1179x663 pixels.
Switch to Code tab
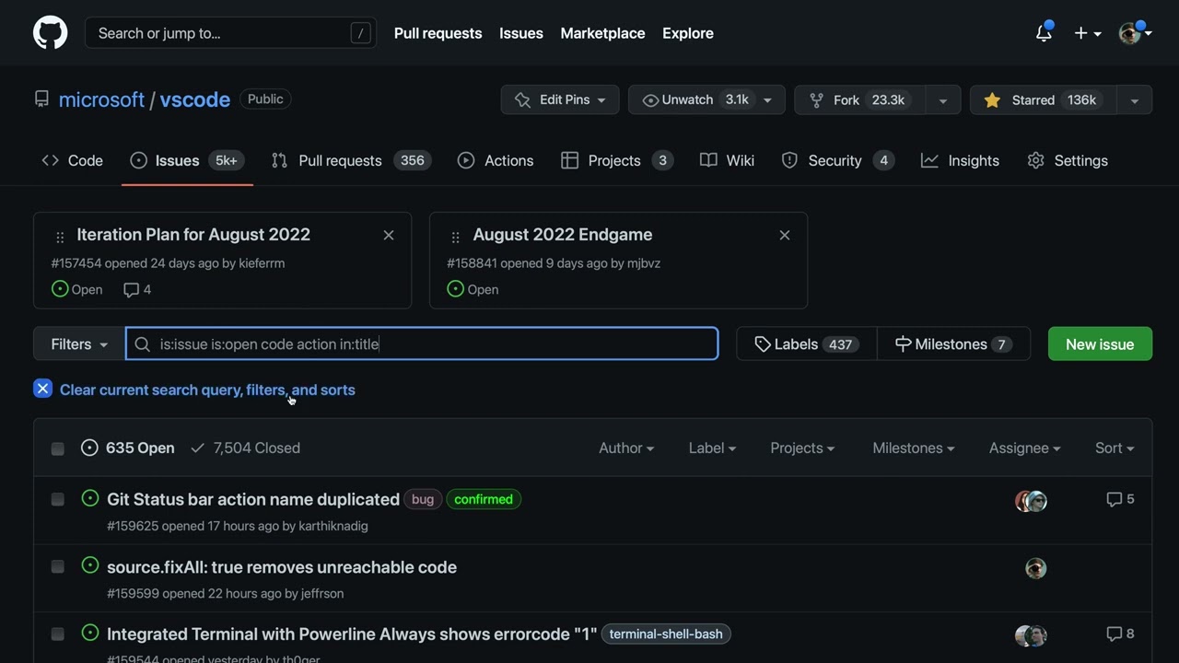point(72,160)
